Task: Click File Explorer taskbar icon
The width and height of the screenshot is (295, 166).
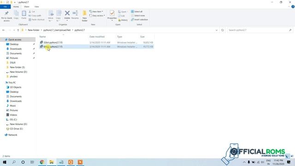Action: coord(52,162)
